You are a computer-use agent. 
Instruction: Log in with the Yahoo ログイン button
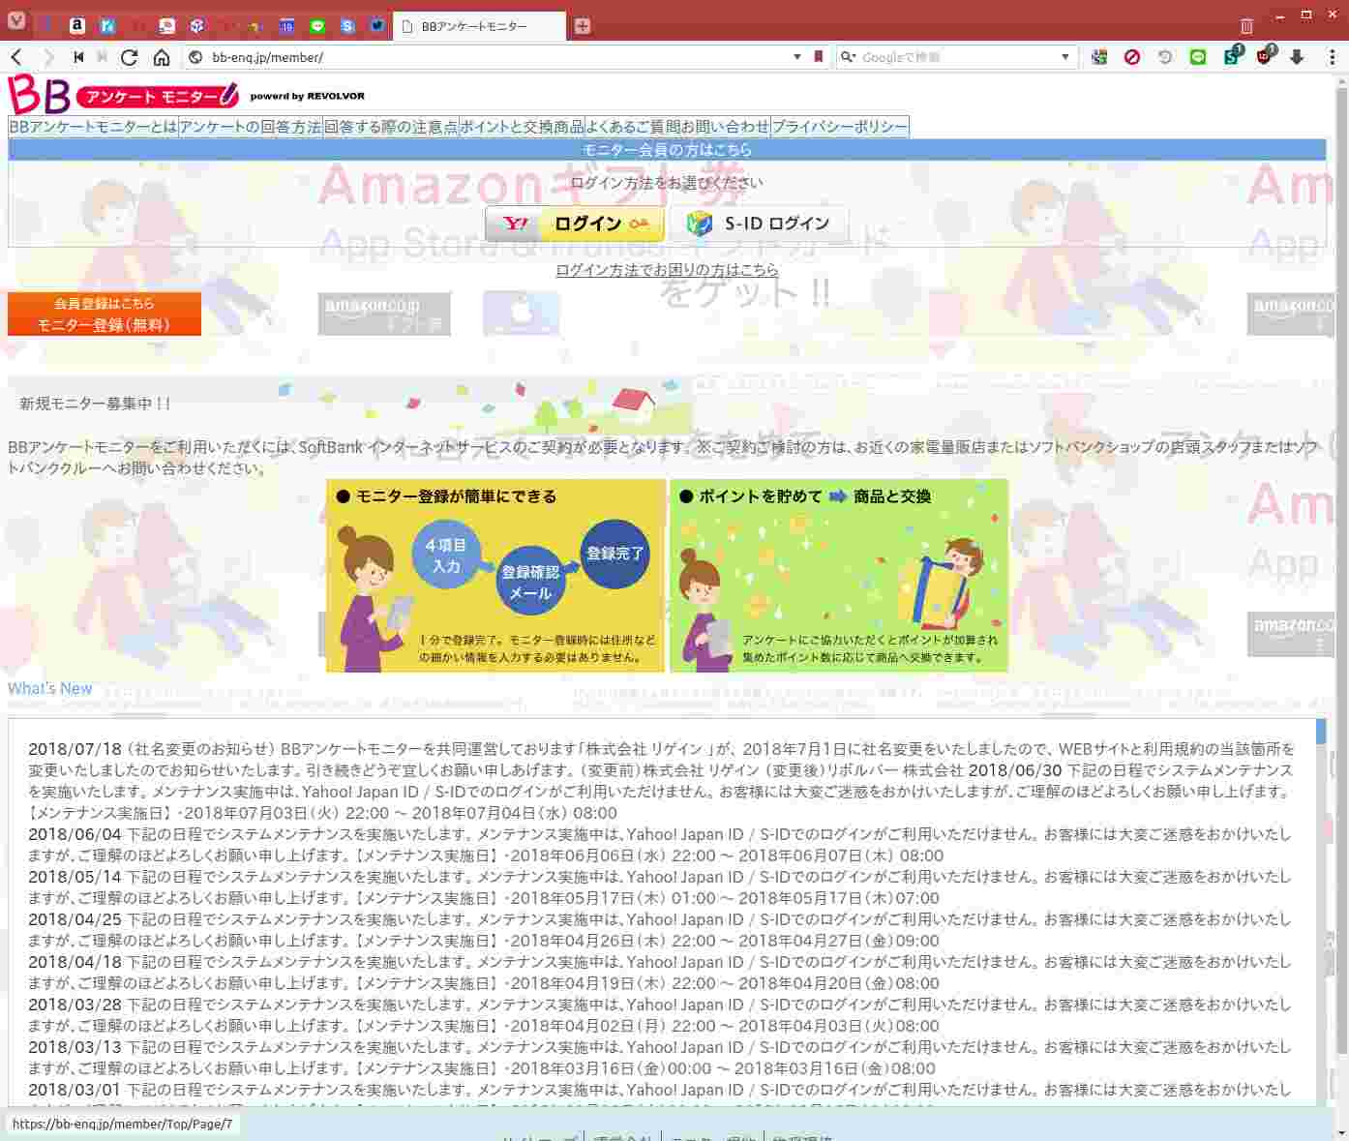(575, 224)
